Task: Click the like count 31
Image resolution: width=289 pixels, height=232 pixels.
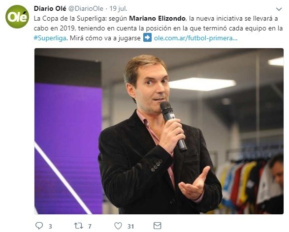Action: point(130,226)
